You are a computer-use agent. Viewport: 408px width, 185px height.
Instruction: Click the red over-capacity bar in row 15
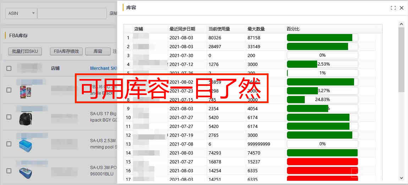322,162
